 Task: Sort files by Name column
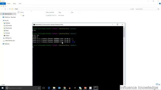[22, 12]
